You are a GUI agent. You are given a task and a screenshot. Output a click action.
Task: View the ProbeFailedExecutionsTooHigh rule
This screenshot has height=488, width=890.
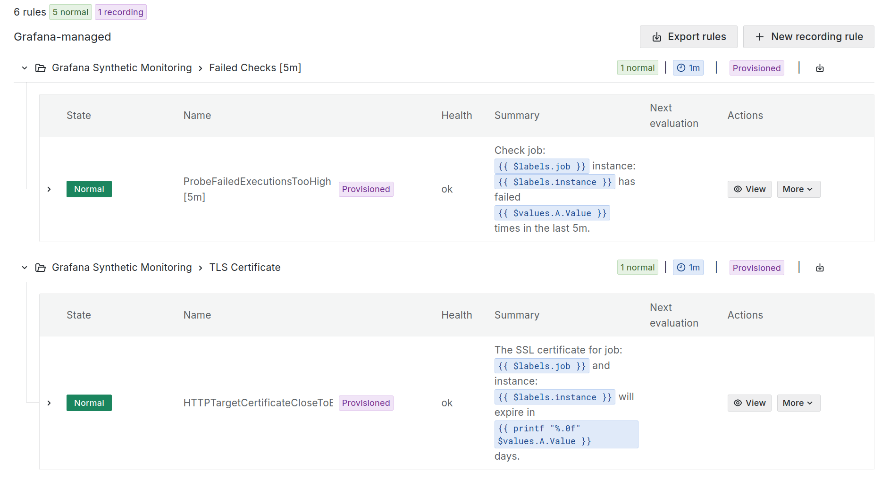(749, 189)
